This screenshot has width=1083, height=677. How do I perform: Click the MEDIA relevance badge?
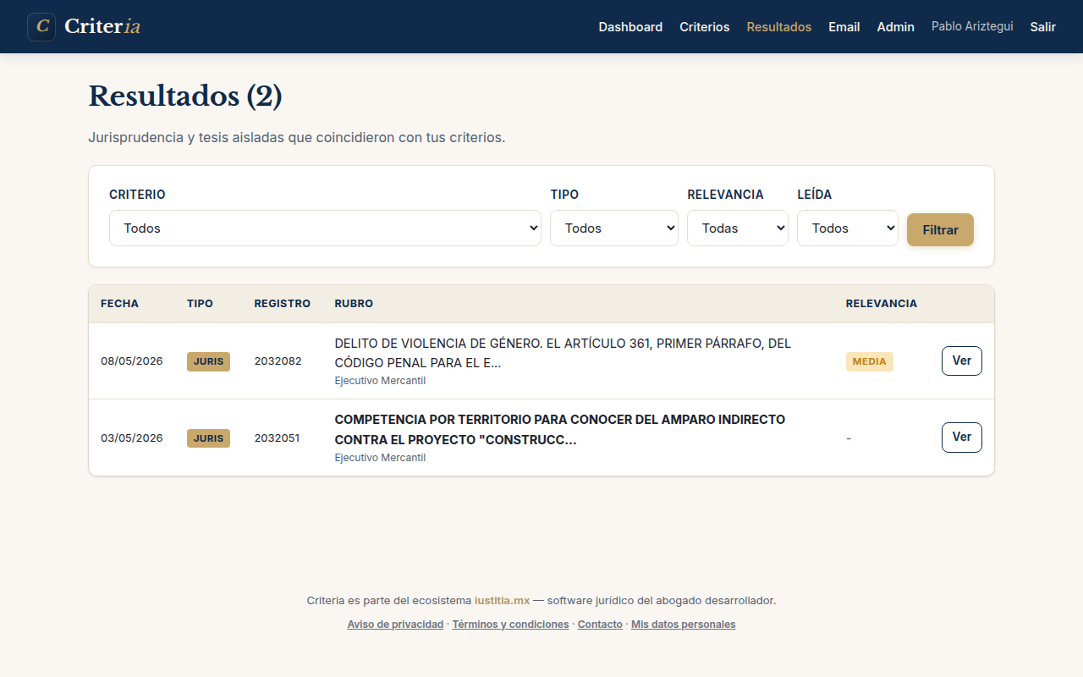869,361
